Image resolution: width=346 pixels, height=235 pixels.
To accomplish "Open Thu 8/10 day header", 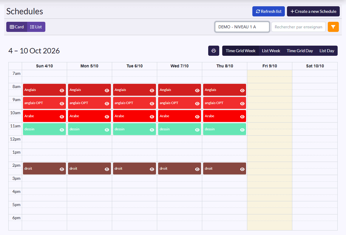I will click(x=225, y=66).
